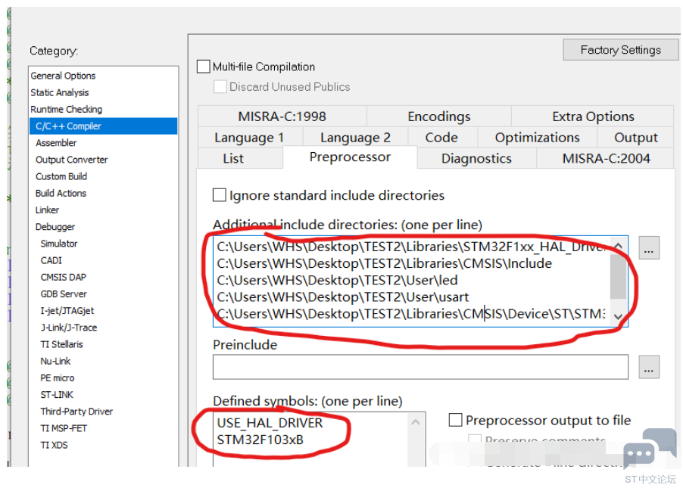This screenshot has width=683, height=491.
Task: Open the Diagnostics tab
Action: point(476,158)
